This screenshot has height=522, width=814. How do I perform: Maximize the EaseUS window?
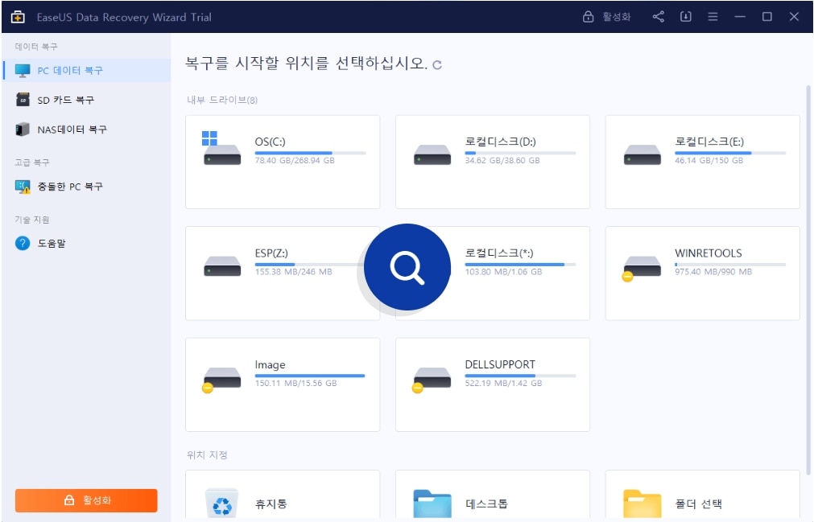tap(766, 17)
